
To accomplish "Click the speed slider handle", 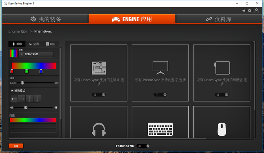I will (22, 83).
